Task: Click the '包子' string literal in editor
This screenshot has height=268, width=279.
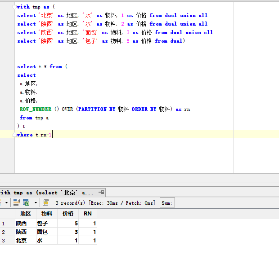Action: click(90, 41)
